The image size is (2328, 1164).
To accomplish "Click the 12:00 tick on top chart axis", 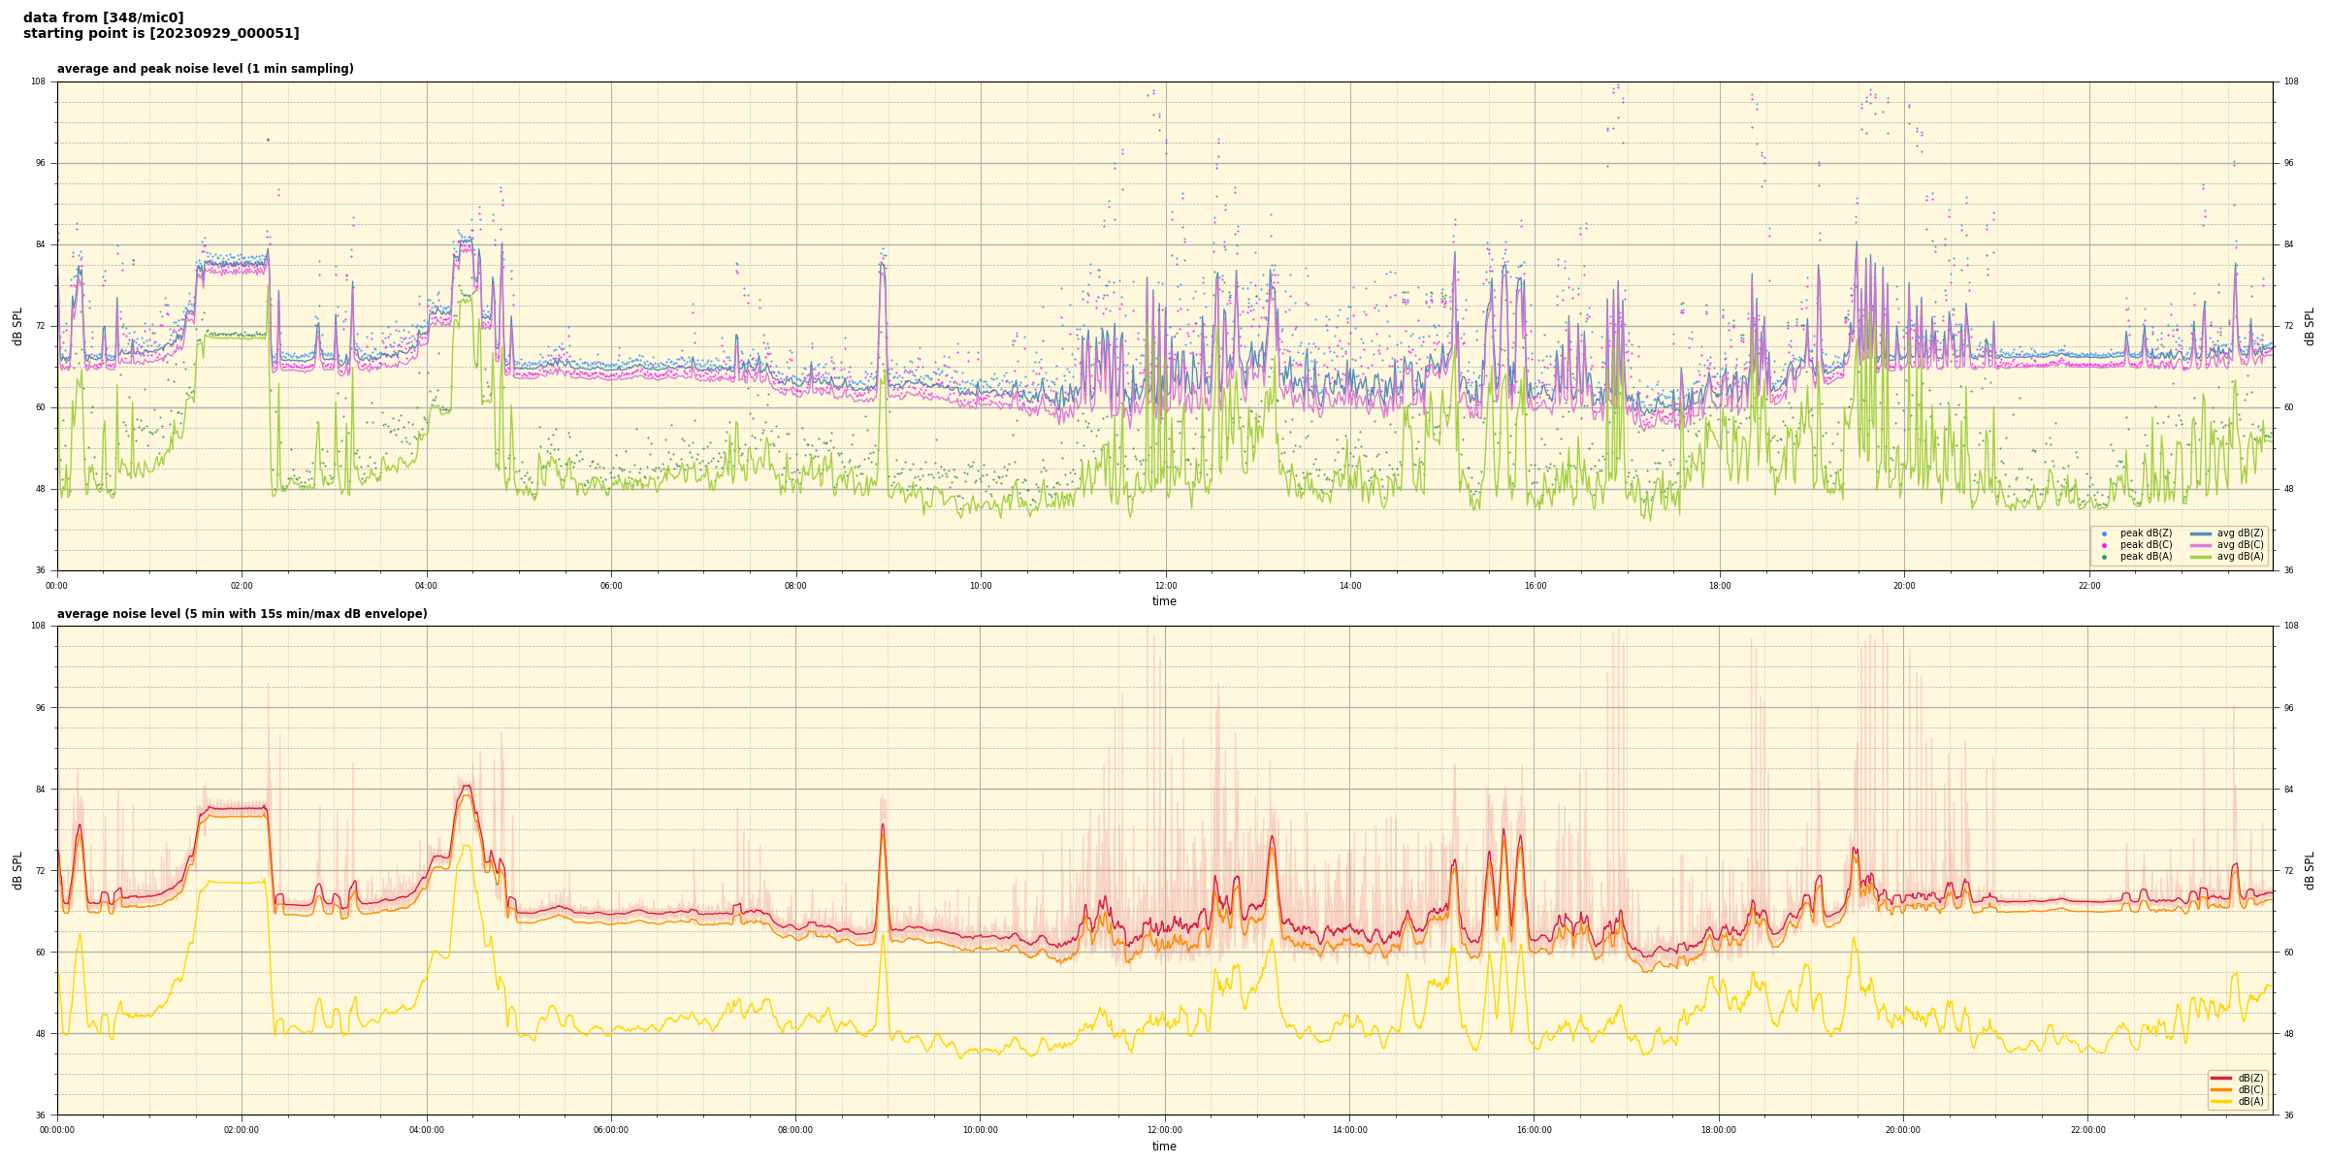I will [x=1165, y=586].
